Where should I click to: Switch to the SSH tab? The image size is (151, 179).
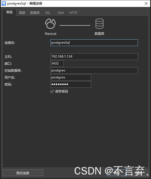coord(61,13)
